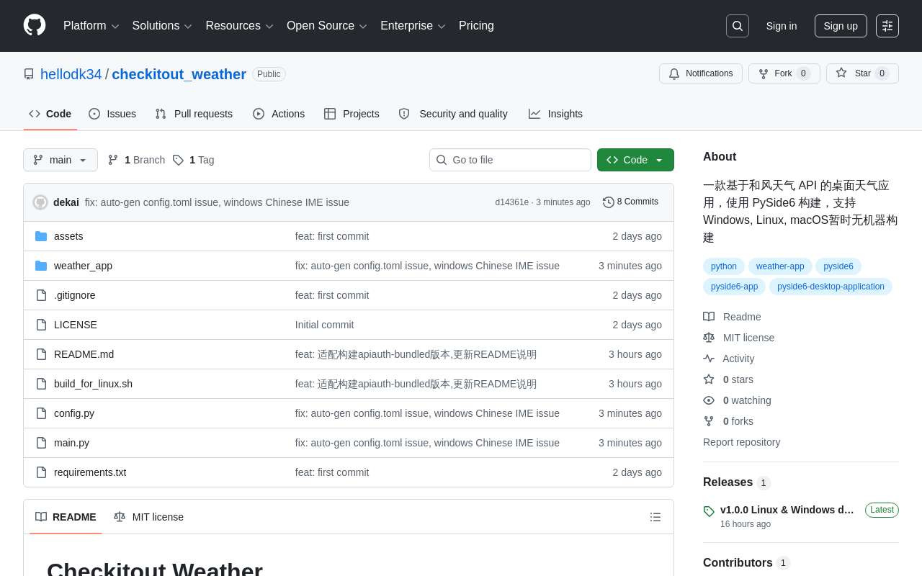This screenshot has width=922, height=576.
Task: Click the v1.0.0 release tag icon
Action: click(709, 511)
